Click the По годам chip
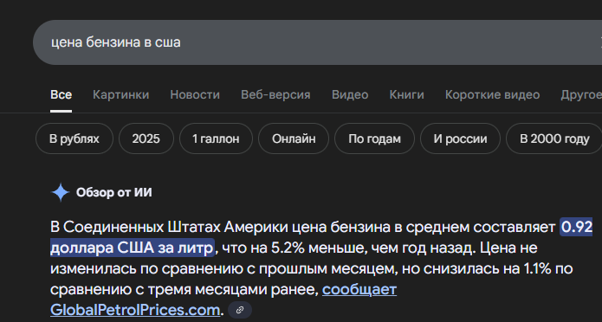Viewport: 602px width, 322px height. pos(375,138)
